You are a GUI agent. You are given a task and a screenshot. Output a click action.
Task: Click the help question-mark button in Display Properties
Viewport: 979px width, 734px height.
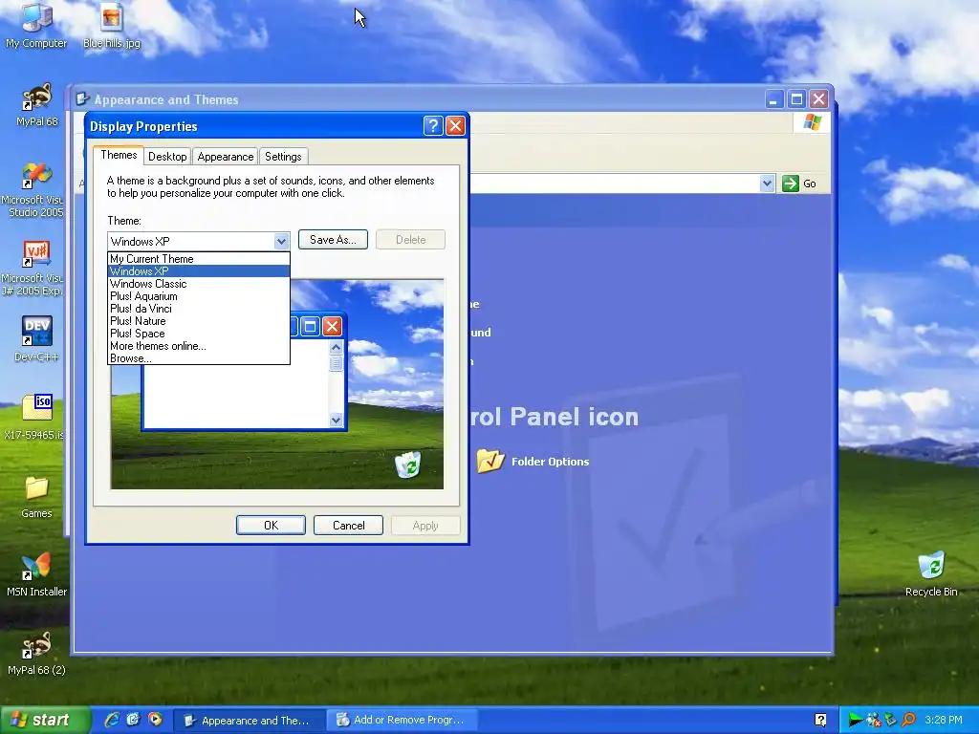[x=433, y=126]
